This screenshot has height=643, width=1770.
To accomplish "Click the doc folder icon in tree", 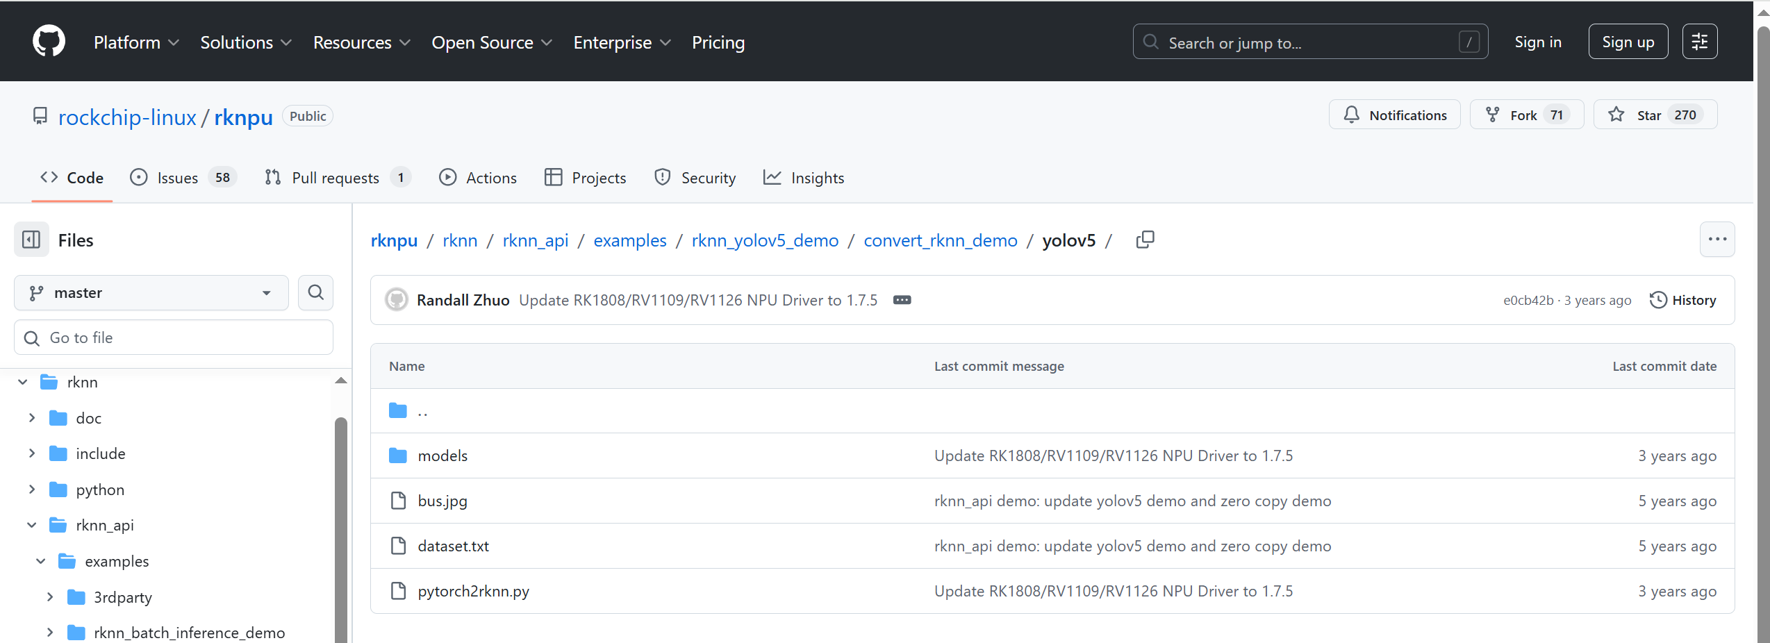I will click(58, 418).
